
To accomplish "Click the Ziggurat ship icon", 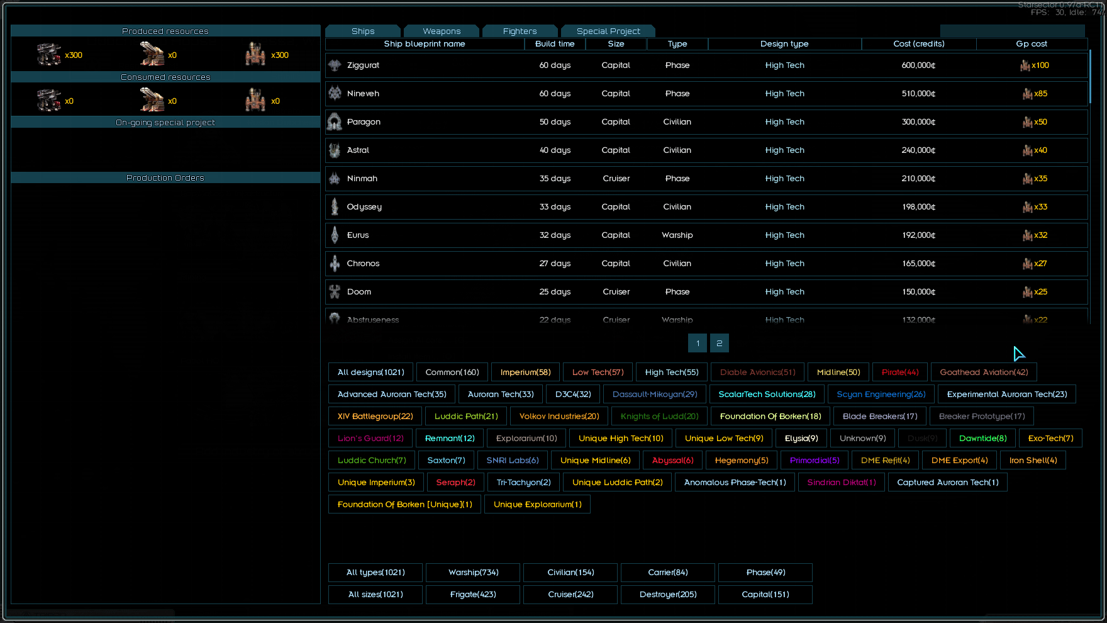I will coord(335,65).
